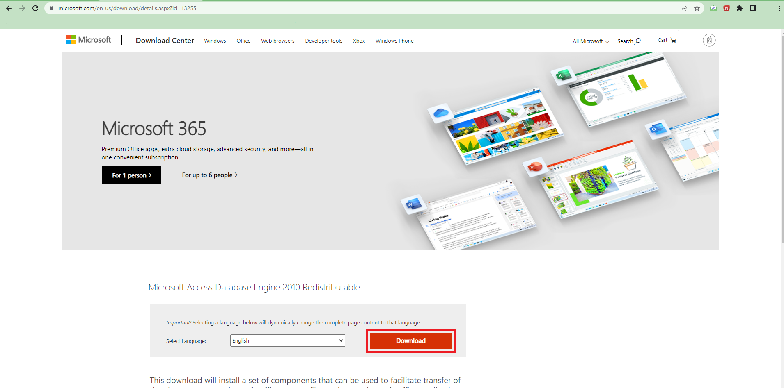Open the Web browsers menu item
Image resolution: width=784 pixels, height=388 pixels.
point(278,41)
